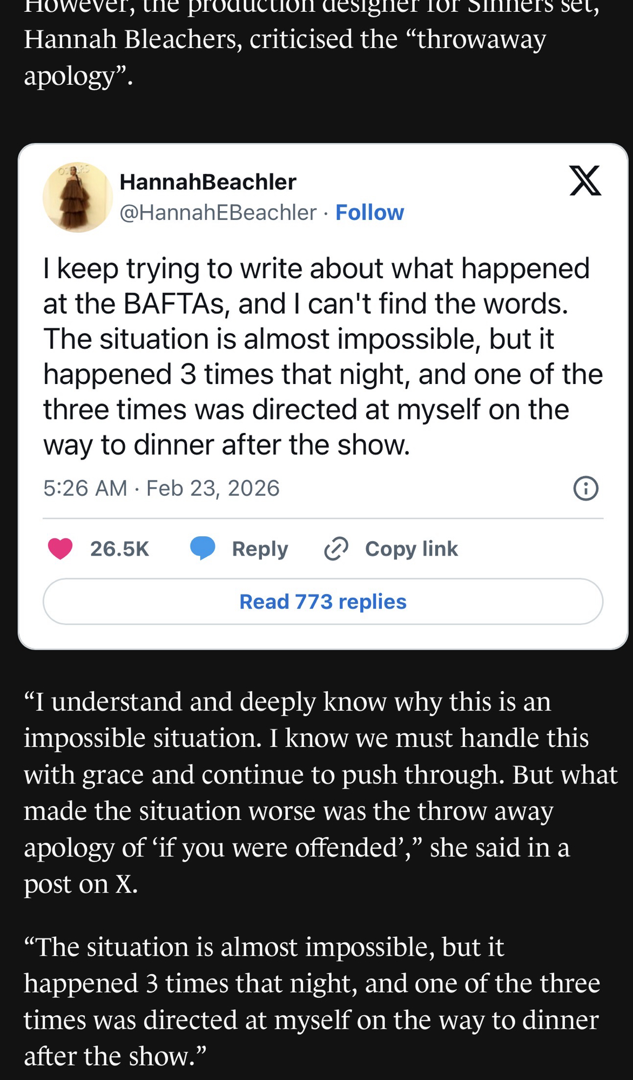Select the Copy link text label
Viewport: 633px width, 1080px height.
point(411,549)
